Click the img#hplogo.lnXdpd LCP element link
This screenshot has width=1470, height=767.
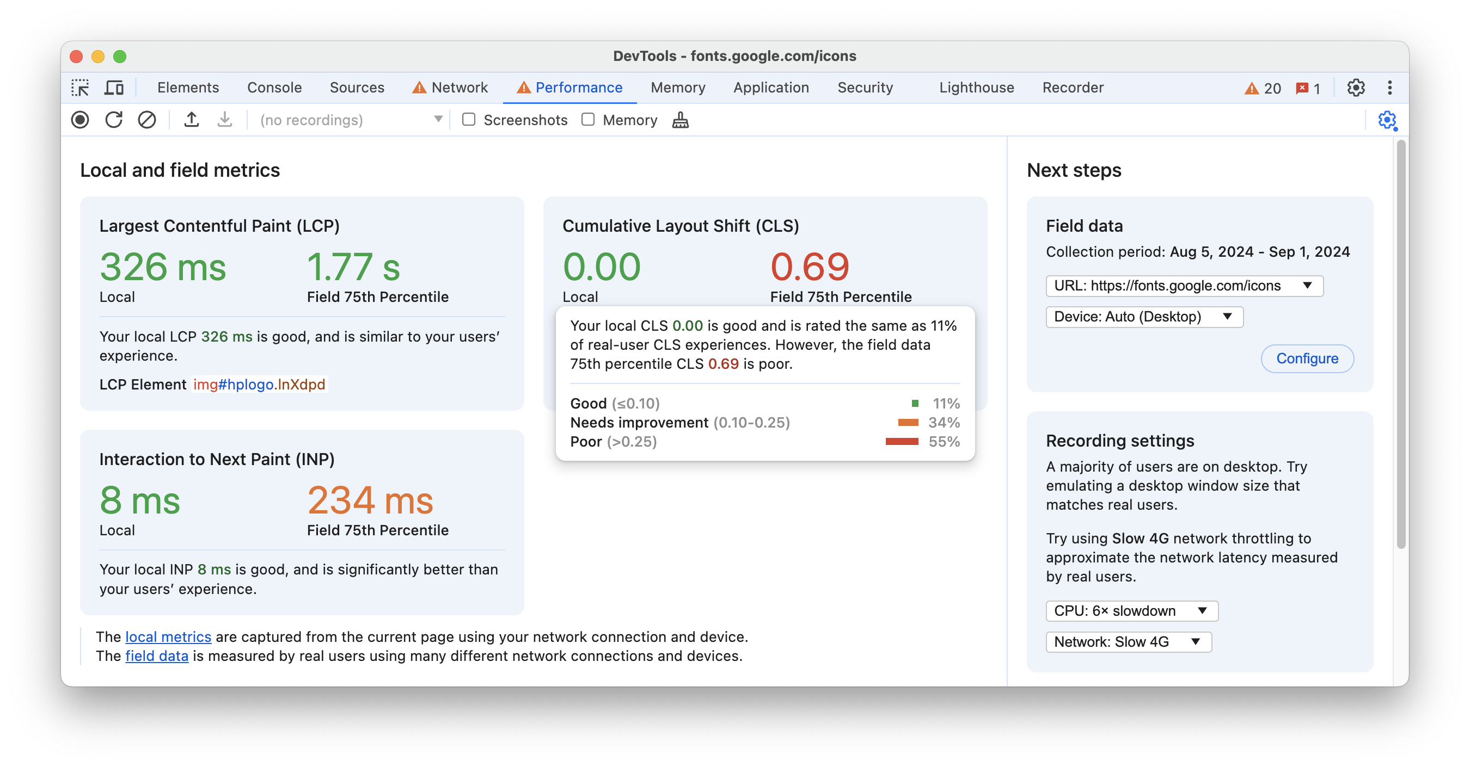[x=259, y=383]
